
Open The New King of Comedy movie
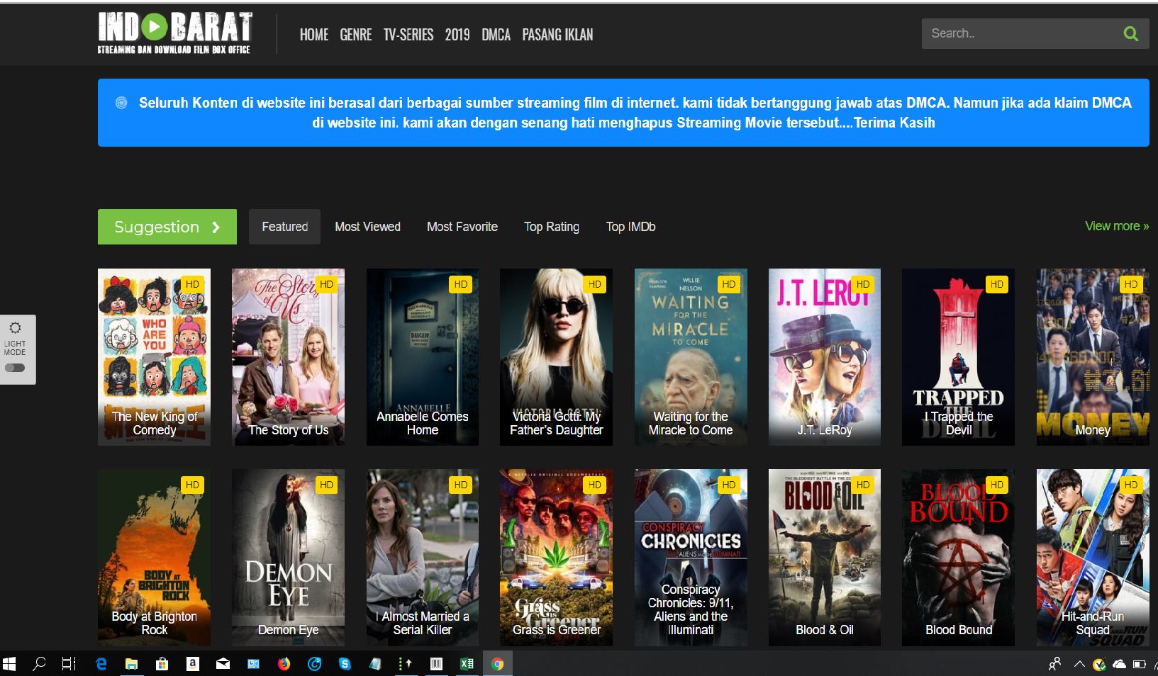pyautogui.click(x=154, y=357)
